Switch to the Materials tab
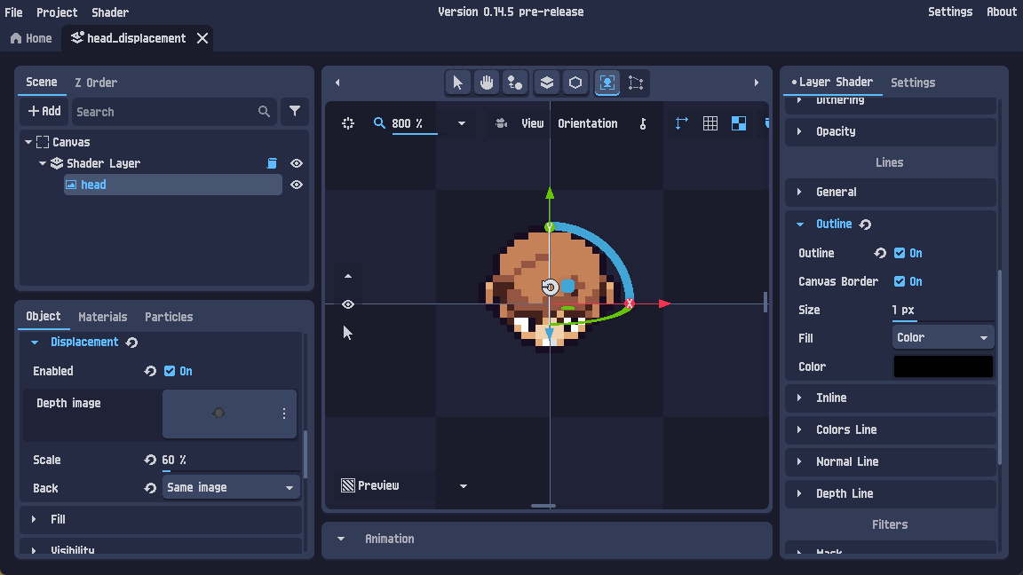The height and width of the screenshot is (575, 1023). [102, 316]
